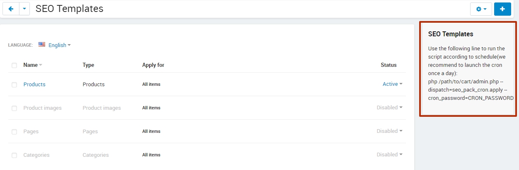Open the Products template link
This screenshot has width=519, height=170.
(x=34, y=84)
